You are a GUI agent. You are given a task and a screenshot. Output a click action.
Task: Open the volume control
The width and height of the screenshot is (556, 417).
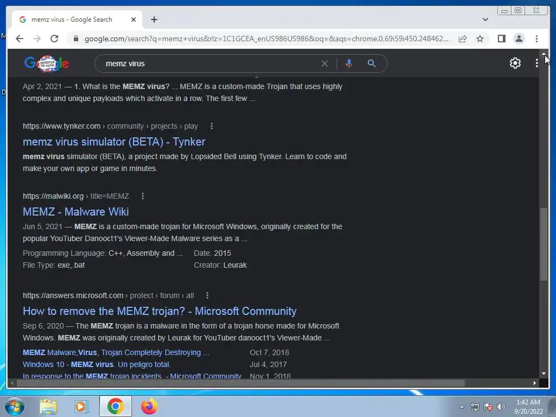point(501,407)
